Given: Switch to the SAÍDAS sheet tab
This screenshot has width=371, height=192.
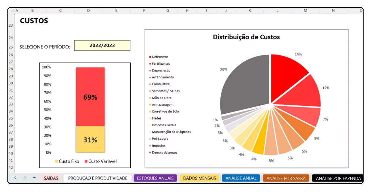Looking at the screenshot, I should 51,178.
